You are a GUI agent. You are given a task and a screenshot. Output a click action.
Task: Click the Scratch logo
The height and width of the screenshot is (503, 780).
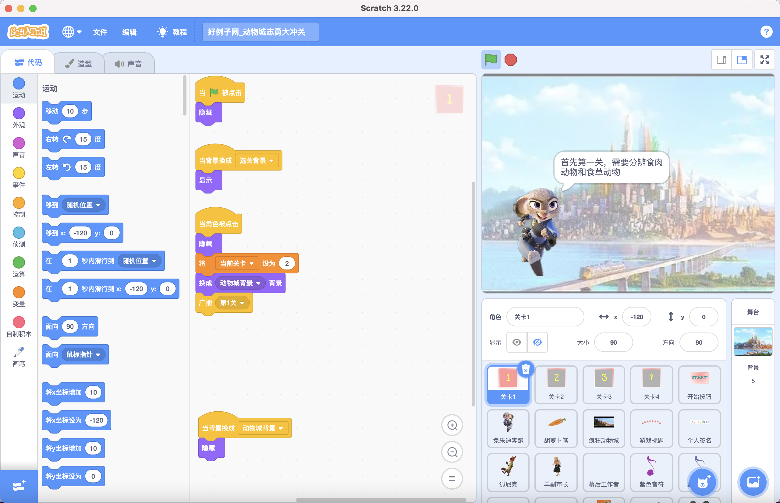(28, 32)
